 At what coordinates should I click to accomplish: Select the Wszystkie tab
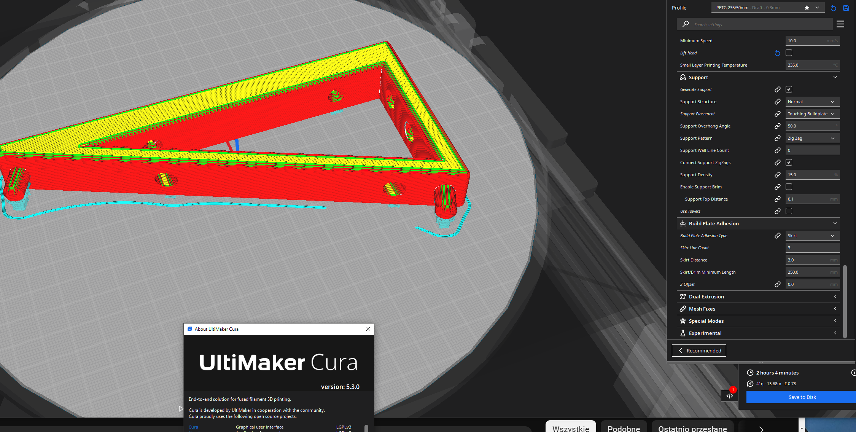[x=570, y=428]
